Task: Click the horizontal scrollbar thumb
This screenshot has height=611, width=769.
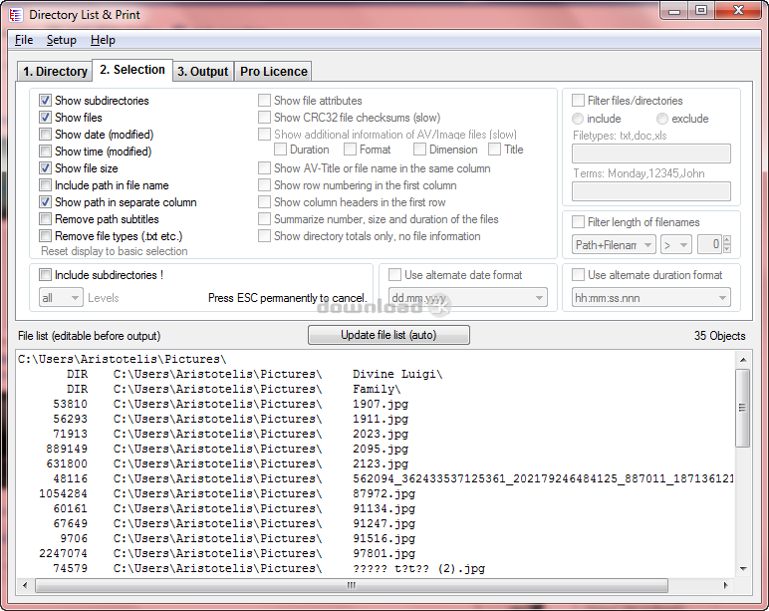Action: [x=352, y=585]
